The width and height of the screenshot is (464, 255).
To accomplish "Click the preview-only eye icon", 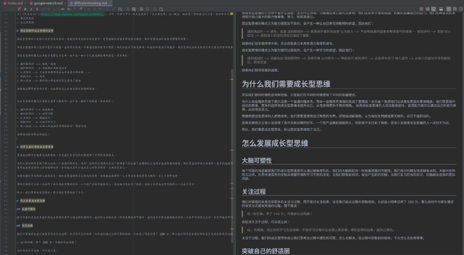I will point(427,9).
